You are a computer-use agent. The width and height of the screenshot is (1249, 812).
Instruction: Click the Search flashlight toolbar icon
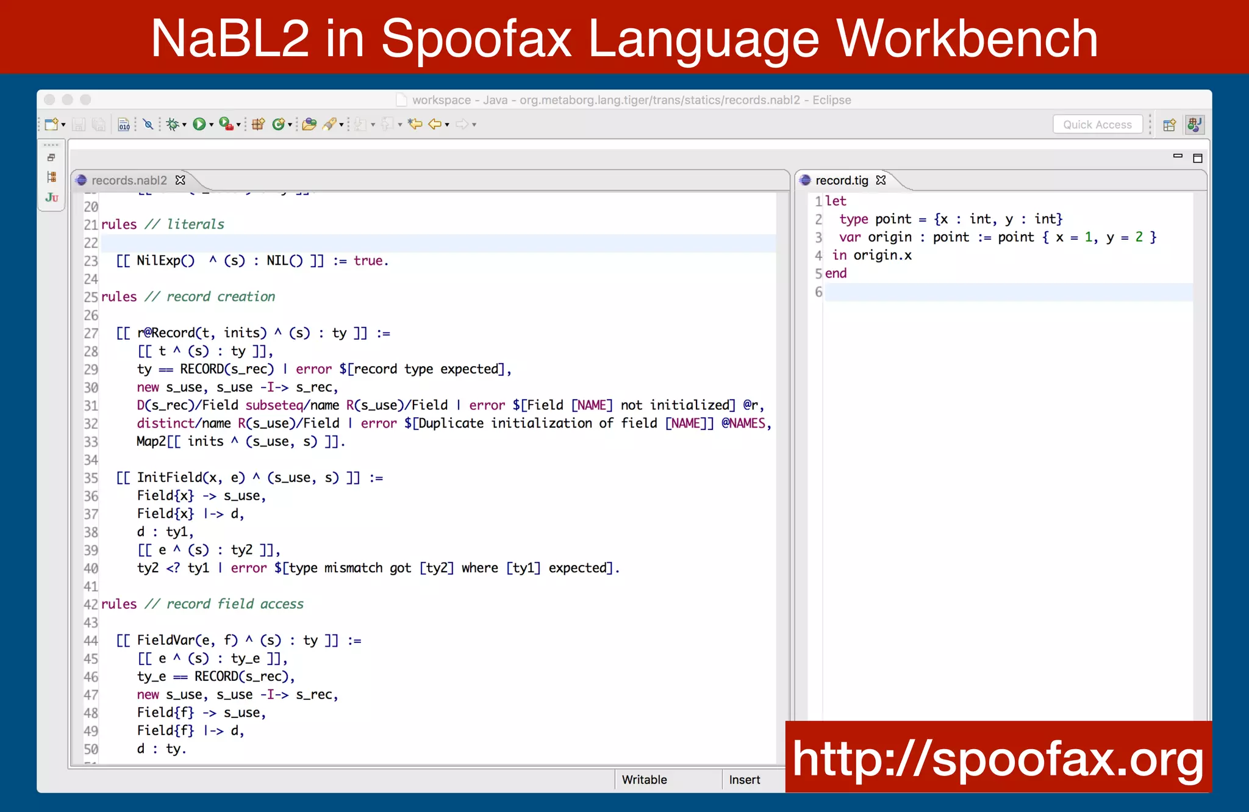point(330,124)
